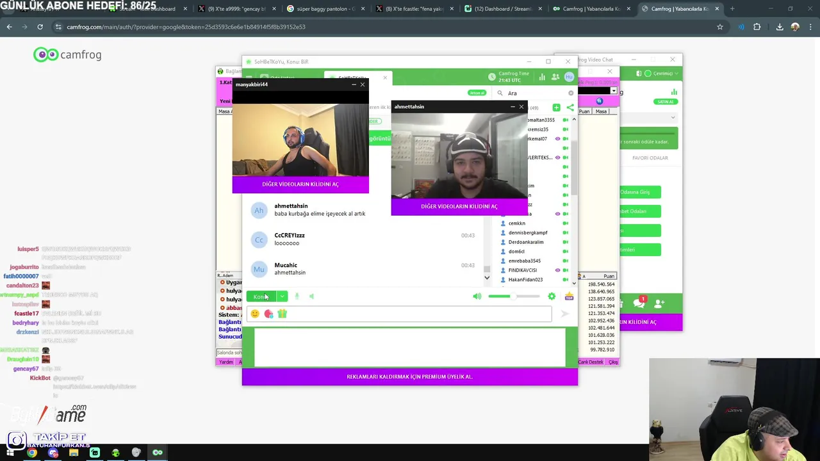820x461 pixels.
Task: Send the message with the arrow icon
Action: tap(564, 314)
